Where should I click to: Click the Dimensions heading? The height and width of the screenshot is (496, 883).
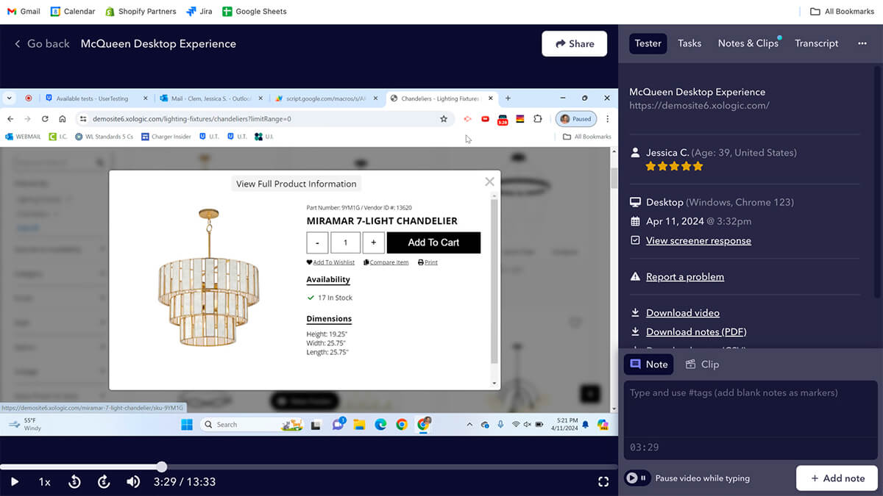[329, 320]
